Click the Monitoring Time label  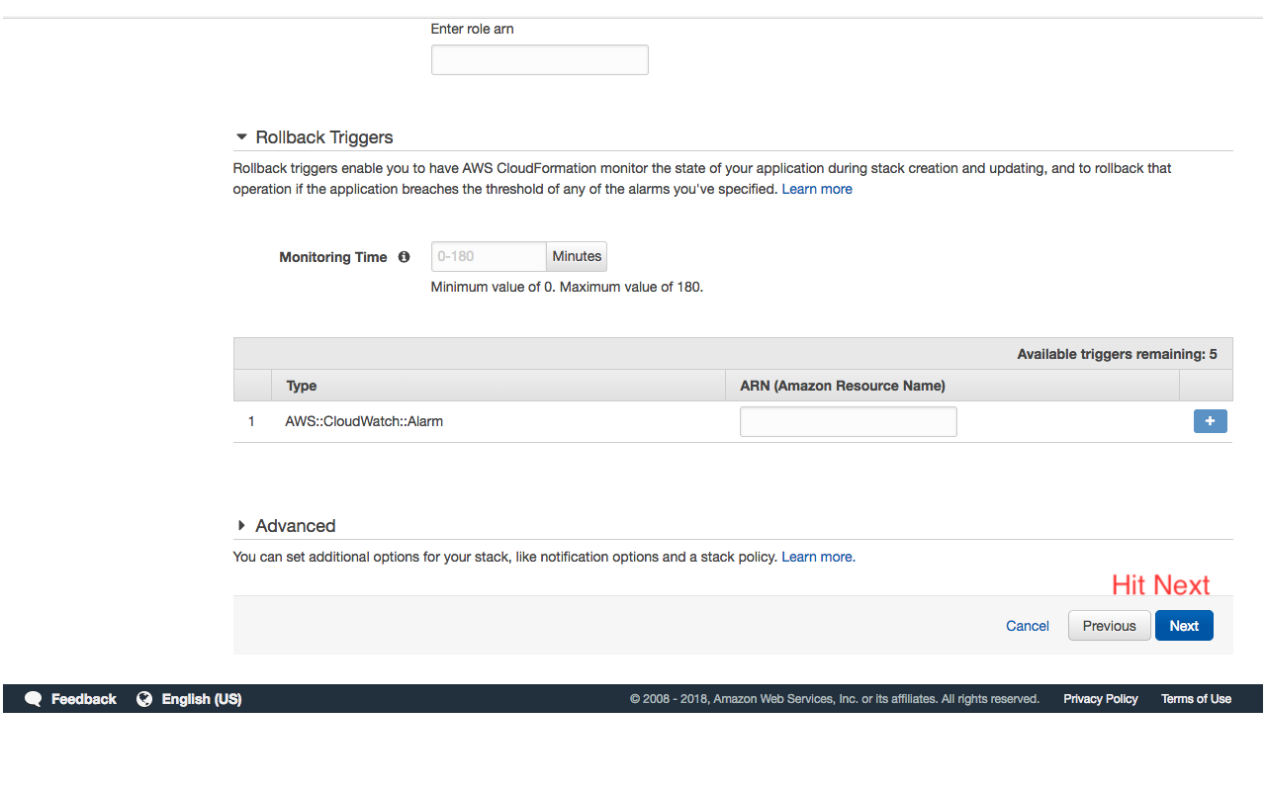tap(333, 257)
